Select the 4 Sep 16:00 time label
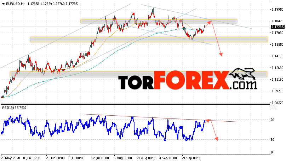This screenshot has width=286, height=162. (x=168, y=158)
